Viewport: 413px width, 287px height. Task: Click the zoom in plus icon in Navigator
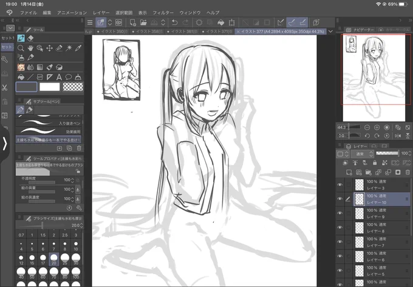tap(377, 127)
